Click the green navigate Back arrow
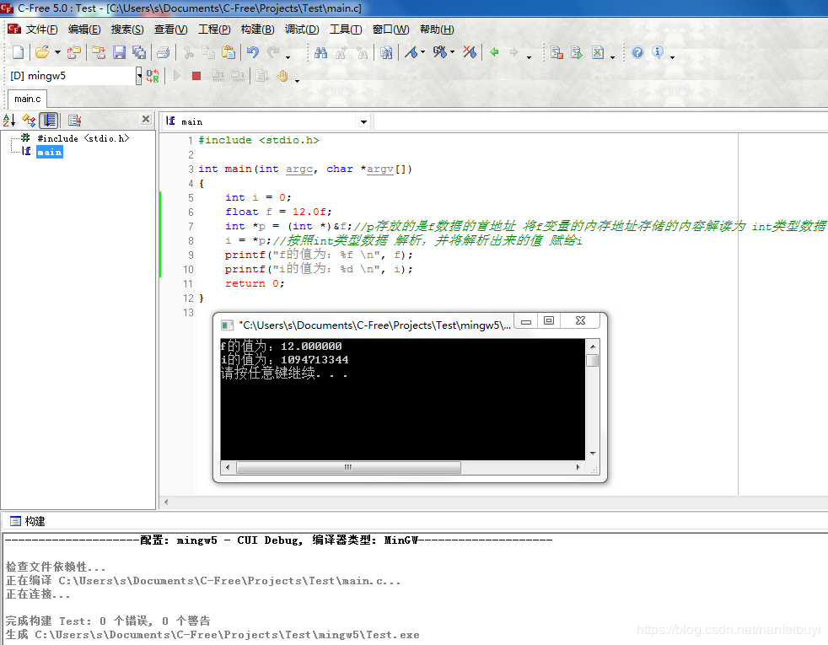 pyautogui.click(x=494, y=52)
